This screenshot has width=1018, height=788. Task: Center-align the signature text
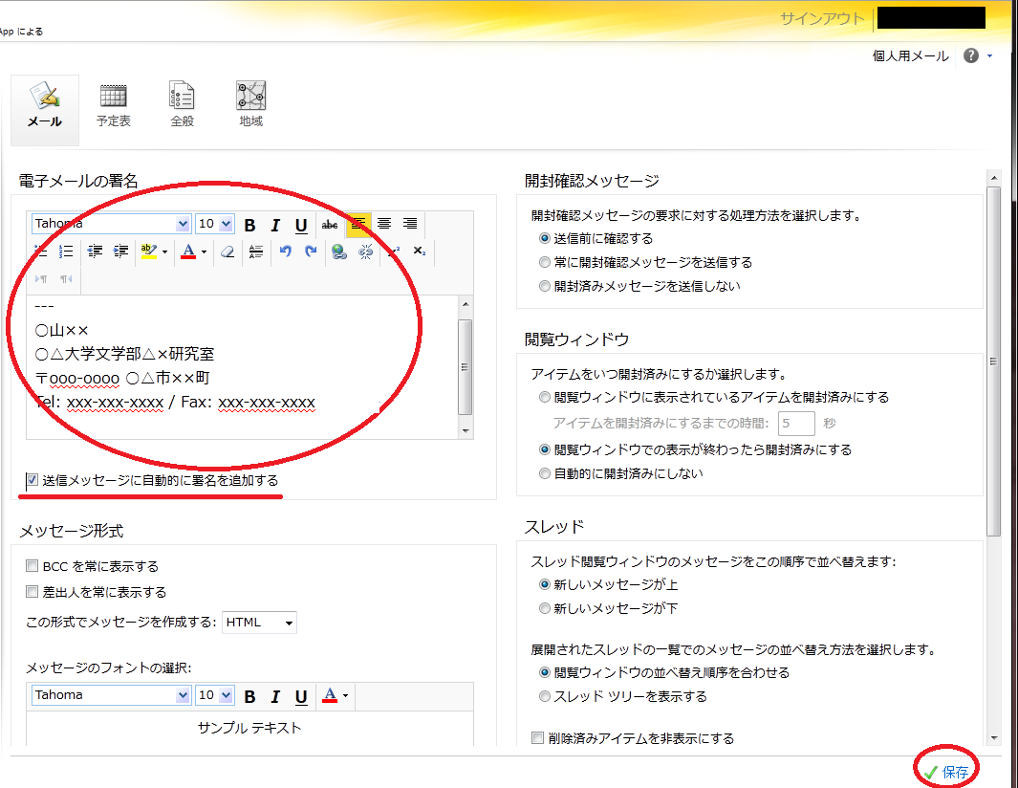coord(384,224)
